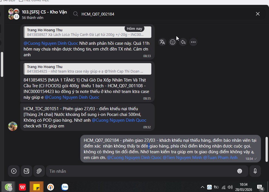Open the group avatar of 103.[SFS] CS
The height and width of the screenshot is (192, 269).
14,14
